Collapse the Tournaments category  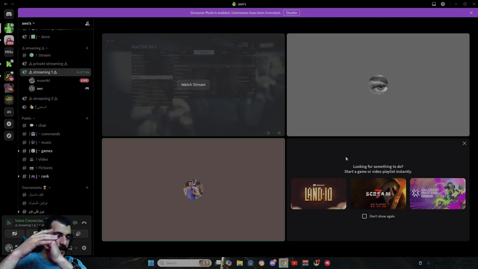[x=36, y=188]
